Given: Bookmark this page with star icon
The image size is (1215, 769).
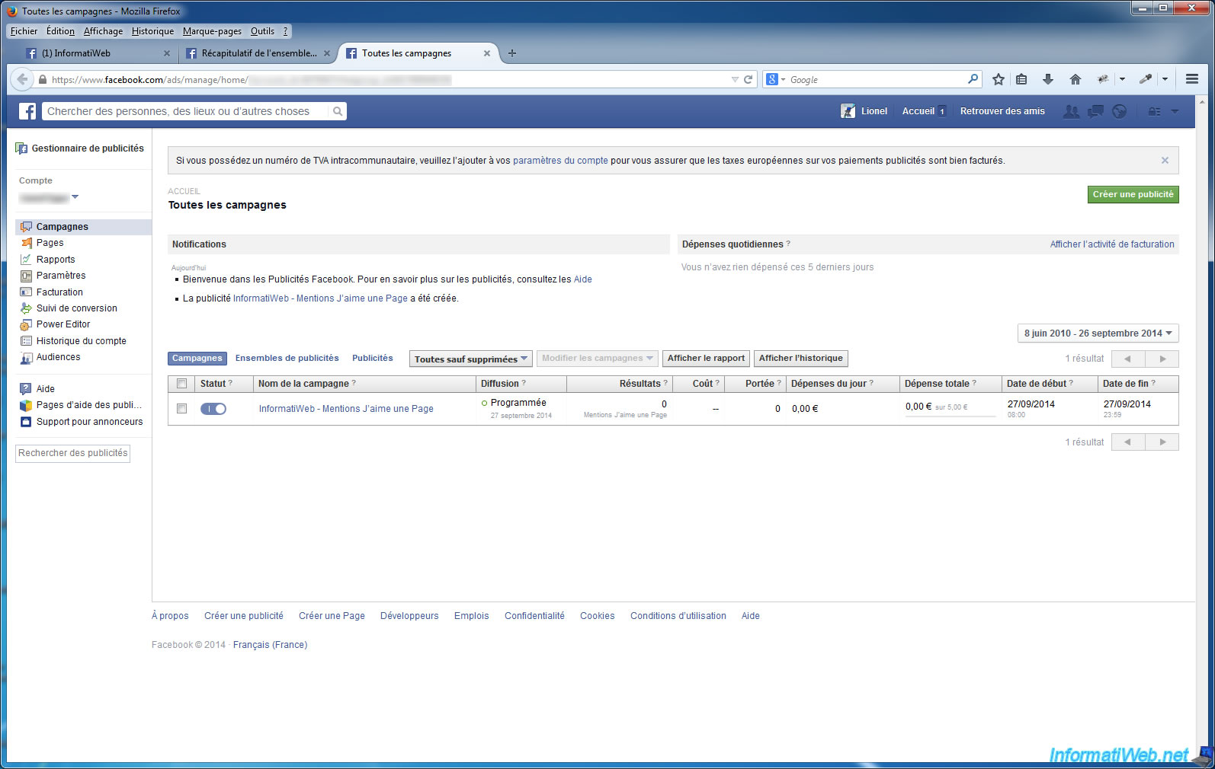Looking at the screenshot, I should [999, 79].
